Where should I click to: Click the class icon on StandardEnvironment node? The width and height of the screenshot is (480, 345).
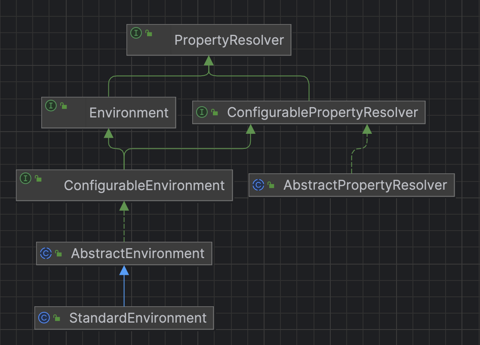pos(44,318)
